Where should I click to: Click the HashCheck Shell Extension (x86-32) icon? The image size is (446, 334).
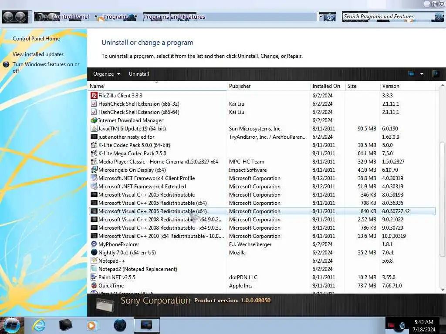(94, 104)
